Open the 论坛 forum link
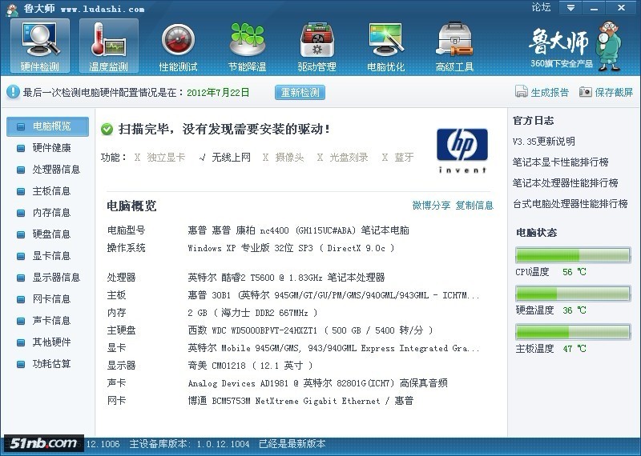The height and width of the screenshot is (456, 641). pyautogui.click(x=541, y=8)
